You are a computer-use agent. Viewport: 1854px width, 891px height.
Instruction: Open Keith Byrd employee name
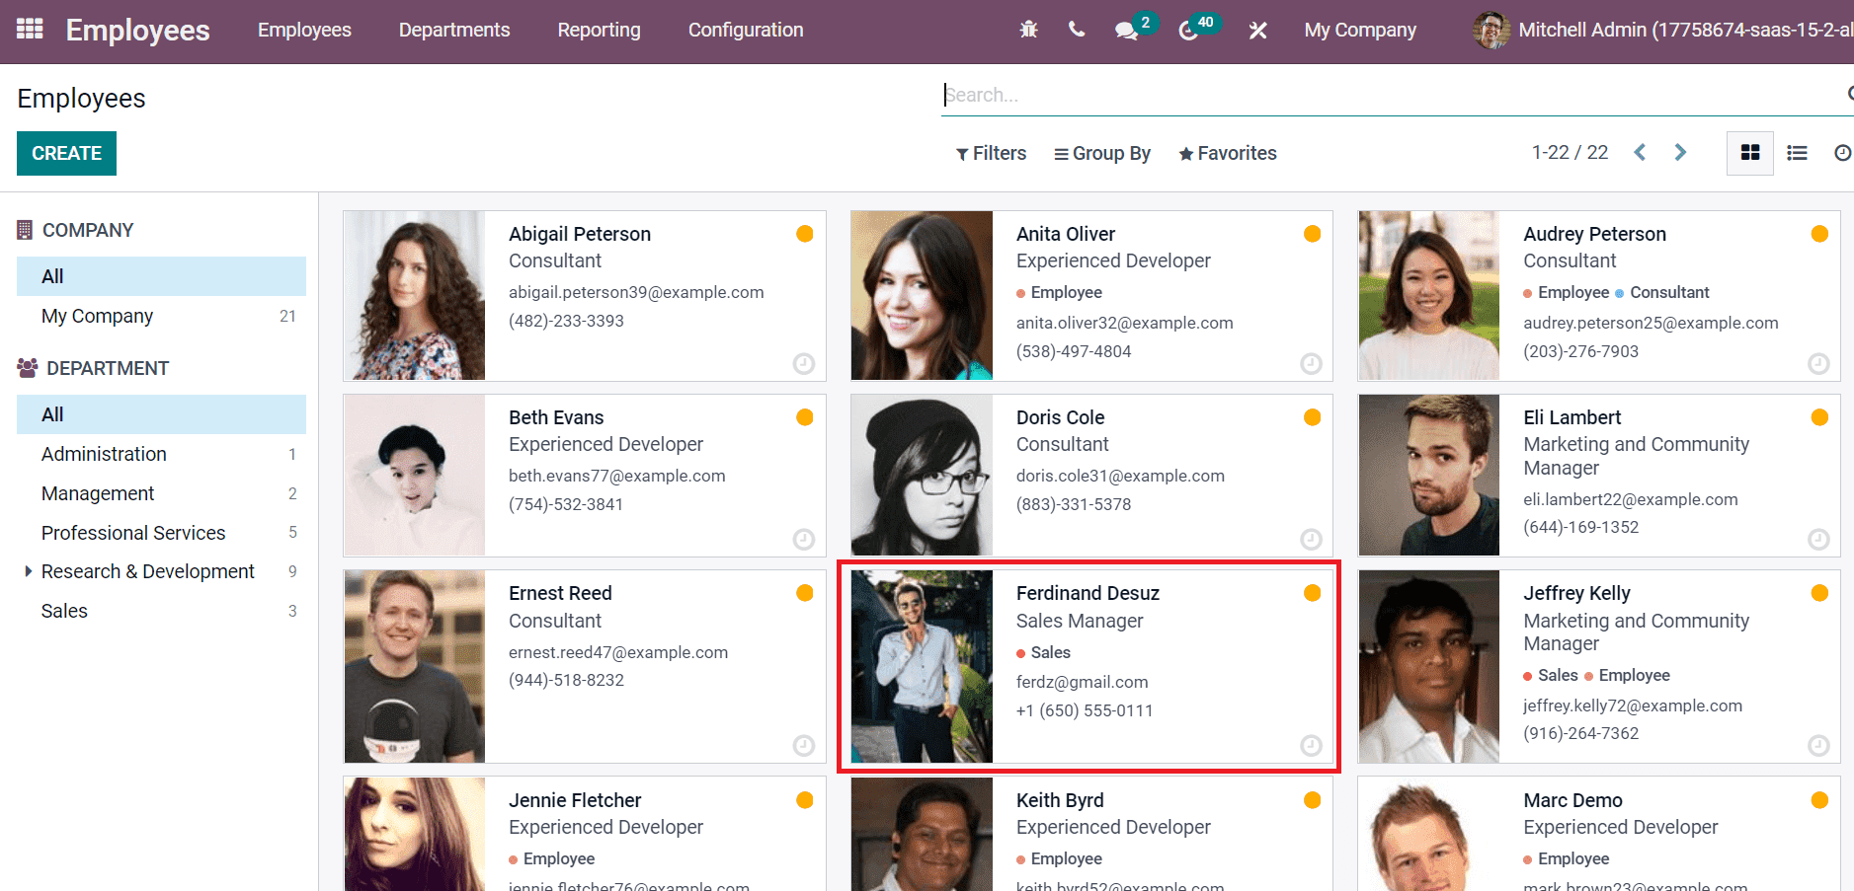(1060, 800)
